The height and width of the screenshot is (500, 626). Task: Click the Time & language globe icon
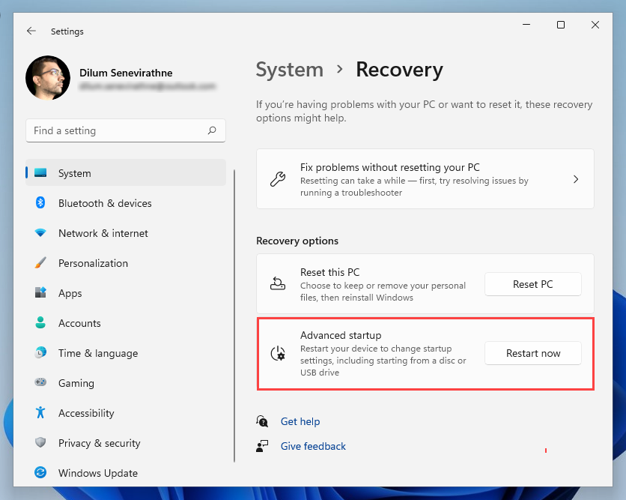40,353
